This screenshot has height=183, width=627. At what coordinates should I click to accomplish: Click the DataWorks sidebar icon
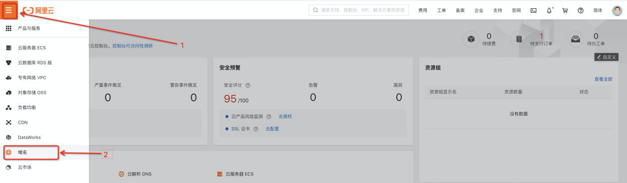(x=8, y=137)
